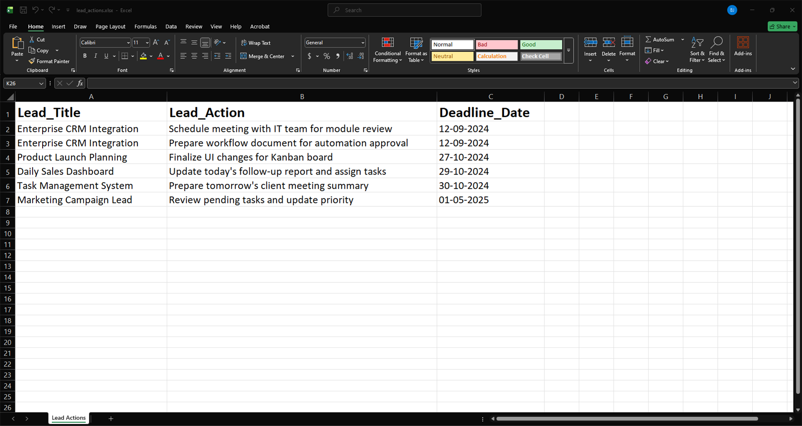
Task: Toggle Italic formatting
Action: coord(96,56)
